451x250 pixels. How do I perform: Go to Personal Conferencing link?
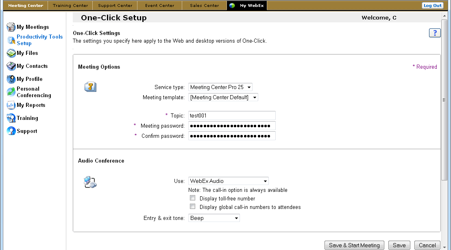pos(34,92)
